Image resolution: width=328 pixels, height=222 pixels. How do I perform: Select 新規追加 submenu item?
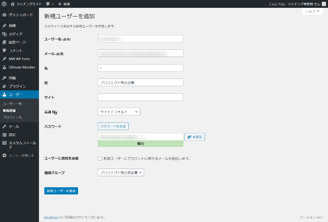[x=9, y=110]
